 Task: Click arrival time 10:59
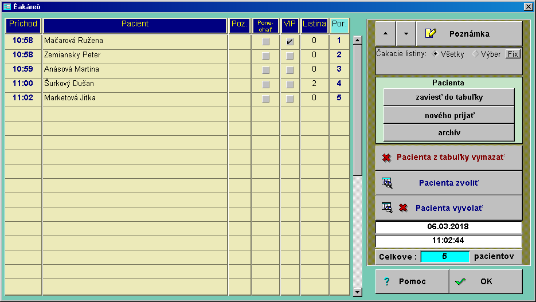23,69
